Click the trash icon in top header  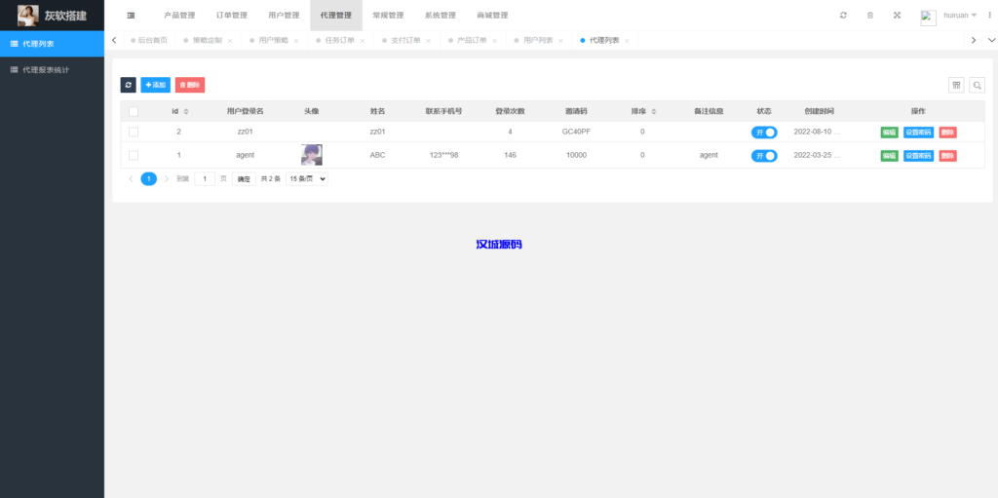tap(870, 16)
